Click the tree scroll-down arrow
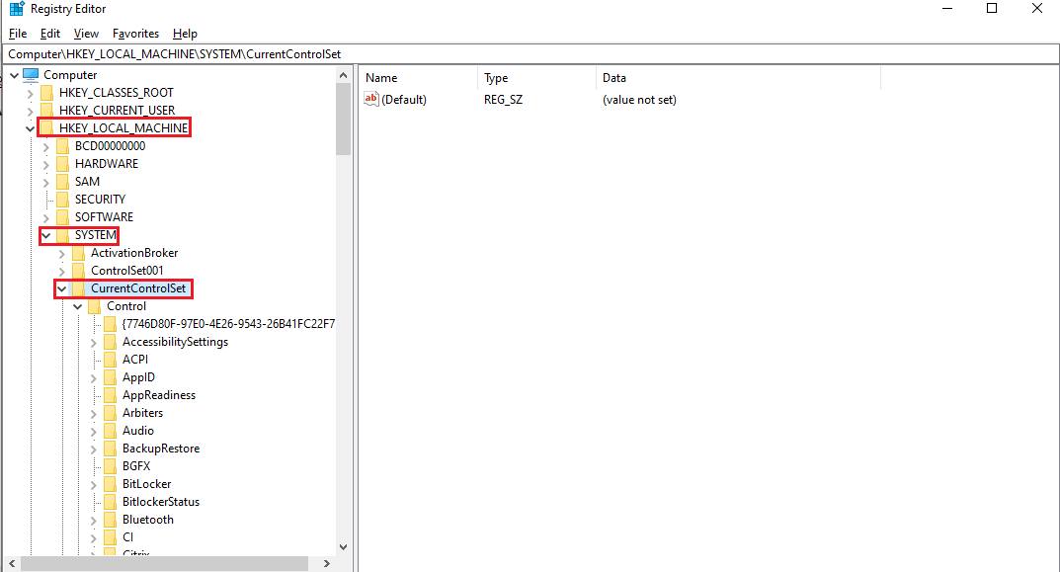Screen dimensions: 1060x572 pyautogui.click(x=343, y=546)
